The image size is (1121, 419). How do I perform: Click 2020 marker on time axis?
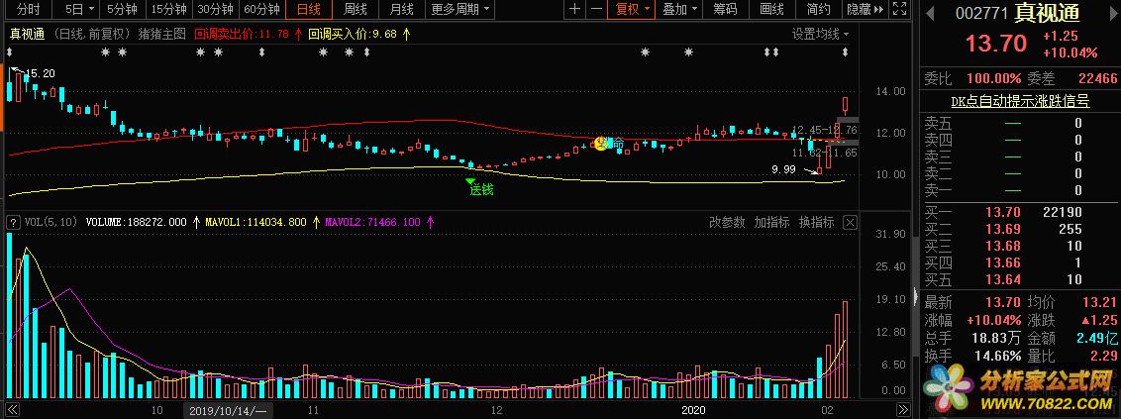(693, 410)
